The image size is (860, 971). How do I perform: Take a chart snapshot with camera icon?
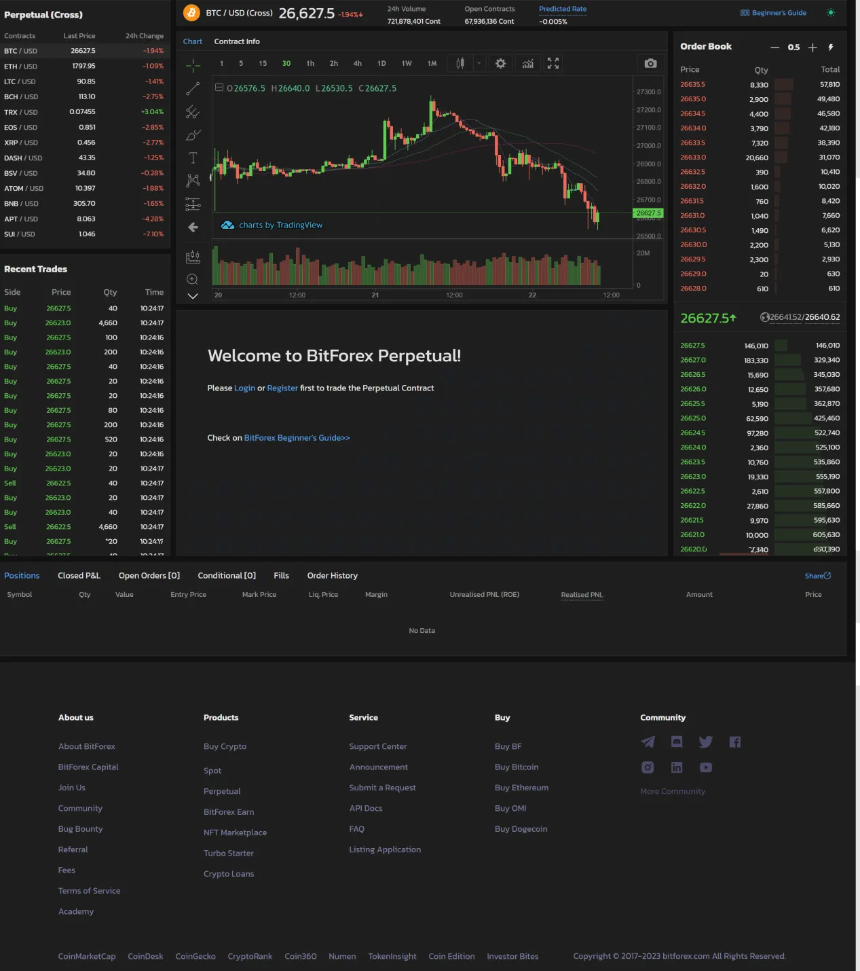pos(650,63)
